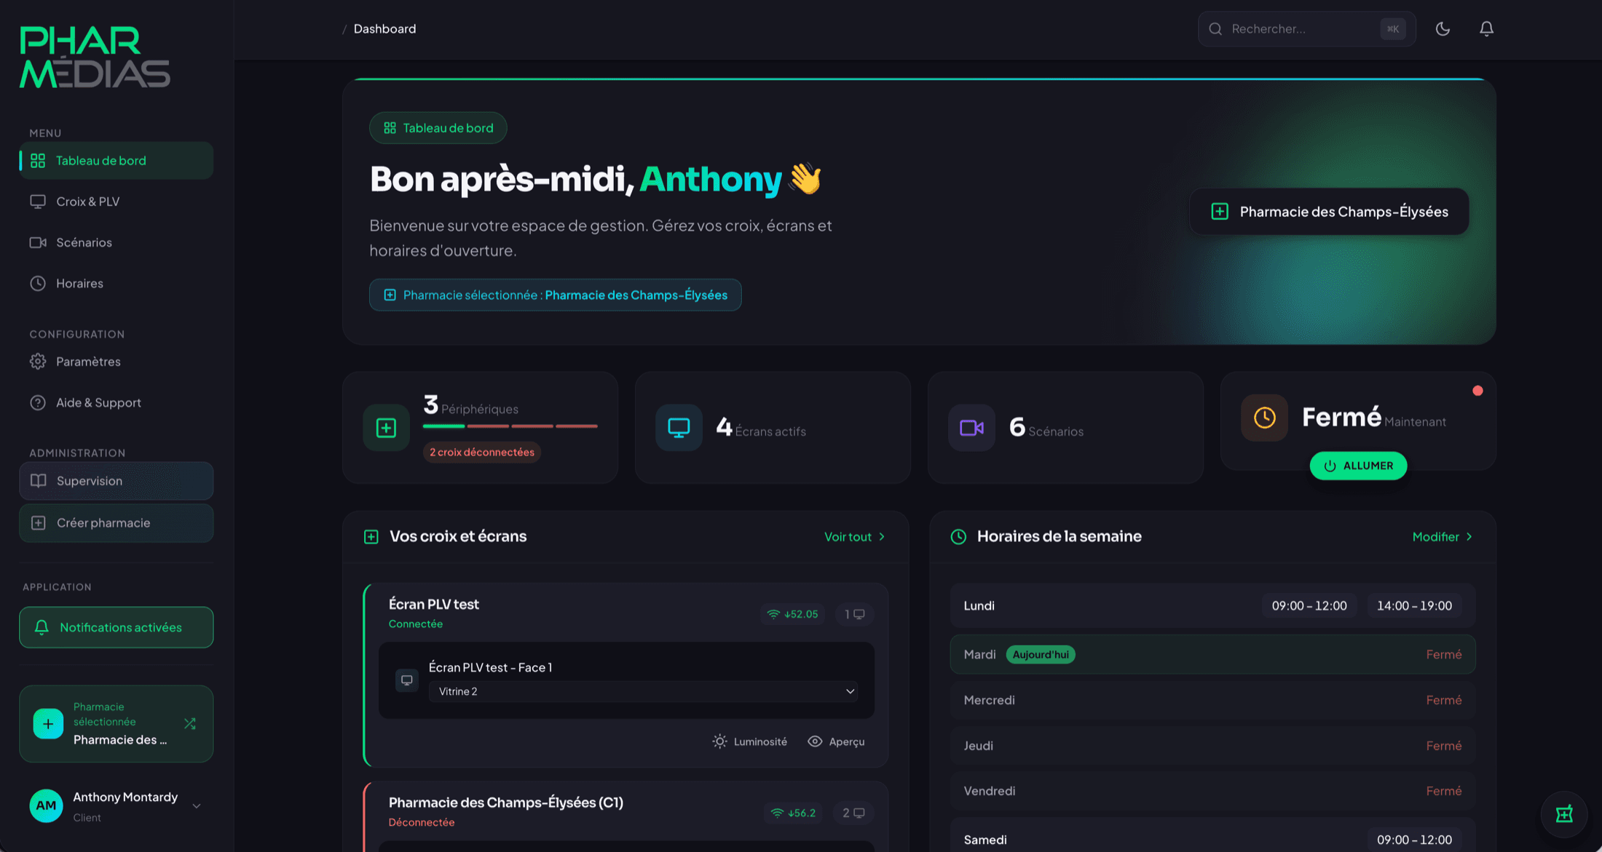Image resolution: width=1602 pixels, height=852 pixels.
Task: Toggle dark mode with moon icon
Action: tap(1443, 28)
